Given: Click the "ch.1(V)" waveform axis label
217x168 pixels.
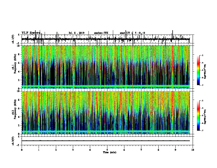Looking at the screenshot, I should 13,39.
